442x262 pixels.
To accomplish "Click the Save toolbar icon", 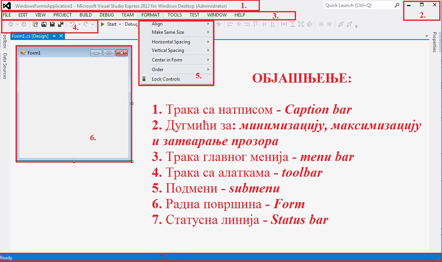I will pos(52,24).
